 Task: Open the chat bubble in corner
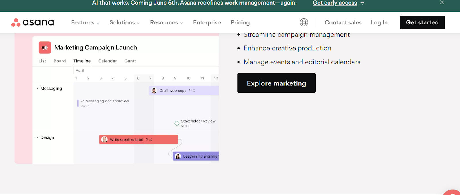[x=452, y=192]
